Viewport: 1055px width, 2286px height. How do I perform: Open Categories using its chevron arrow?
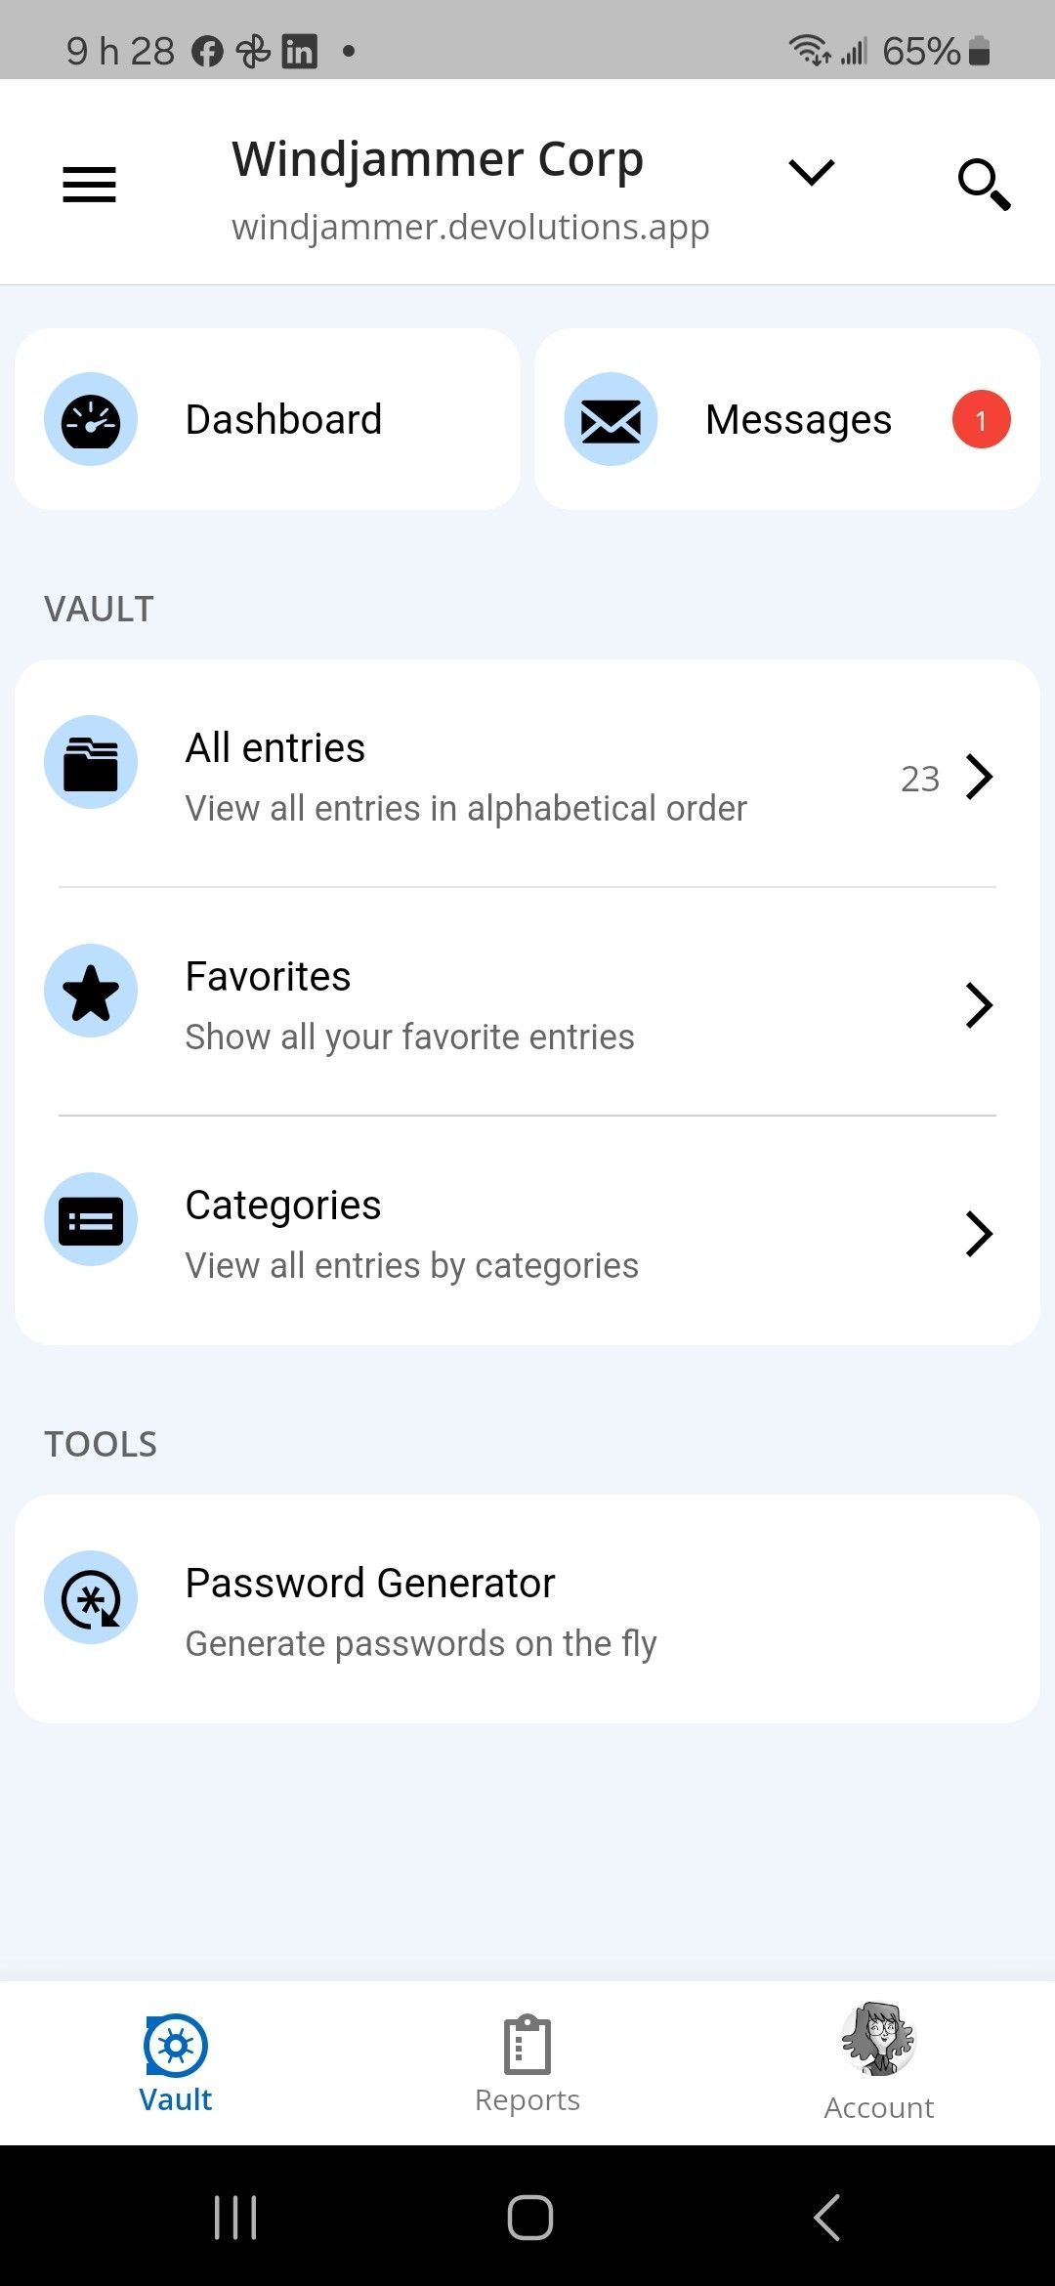point(979,1234)
